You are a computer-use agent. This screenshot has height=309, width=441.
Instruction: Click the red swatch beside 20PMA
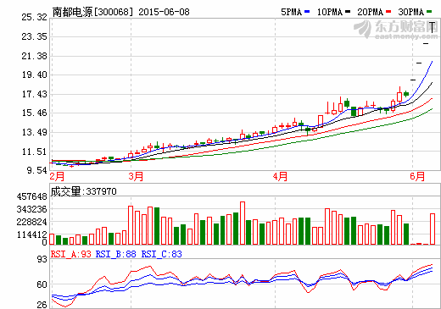click(388, 12)
